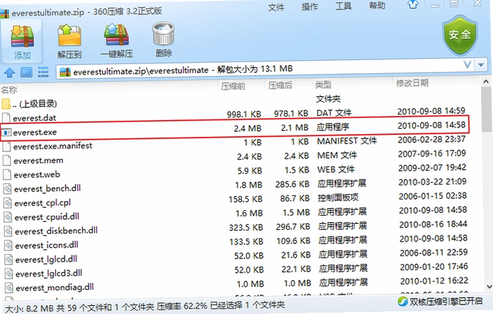Expand the path V chevron in address bar
Viewport: 493px width, 314px height.
[467, 64]
